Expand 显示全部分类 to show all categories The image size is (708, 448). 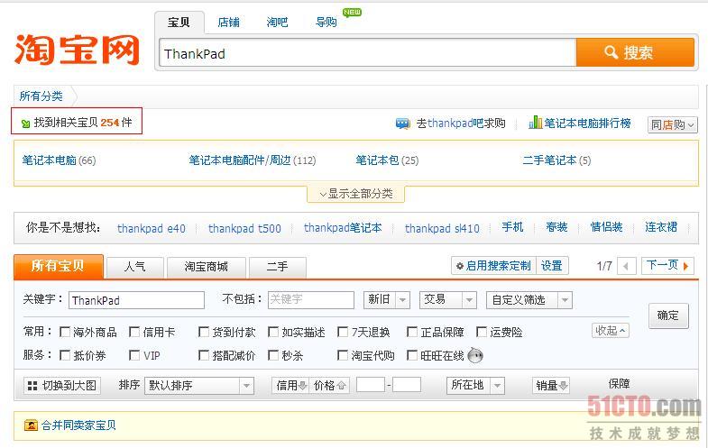click(356, 194)
